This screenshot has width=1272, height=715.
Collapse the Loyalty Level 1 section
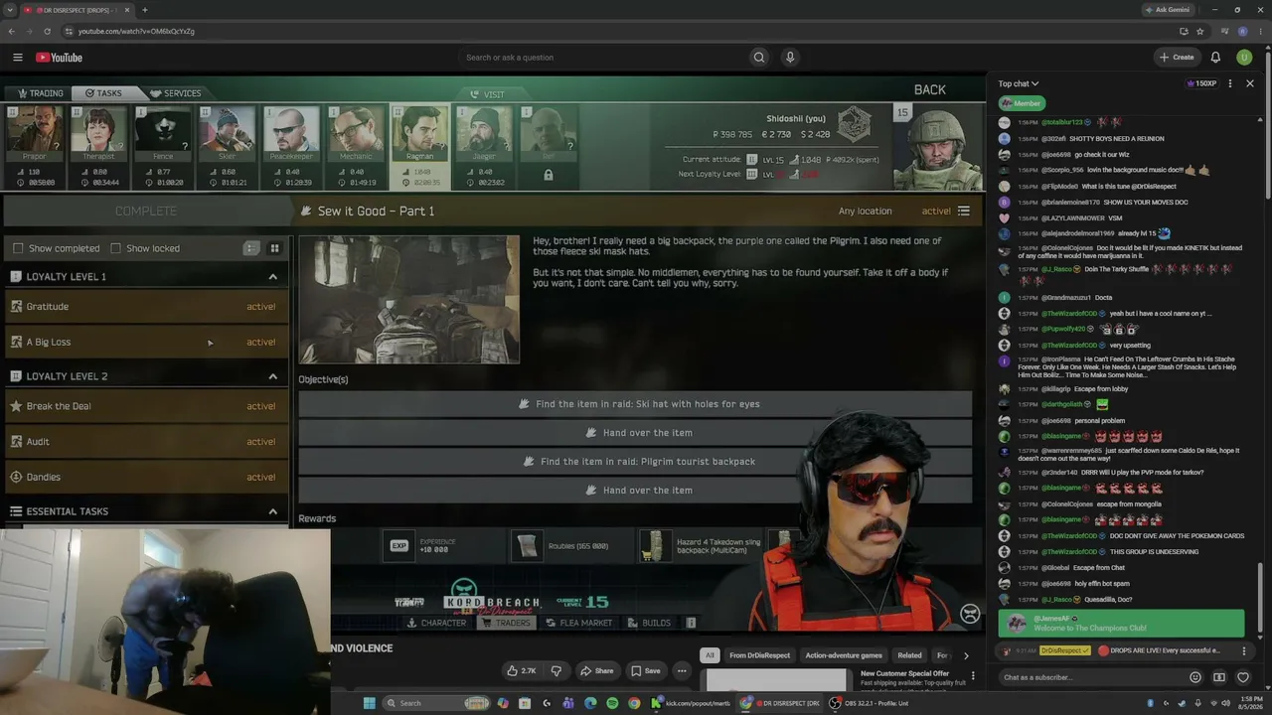click(x=272, y=276)
